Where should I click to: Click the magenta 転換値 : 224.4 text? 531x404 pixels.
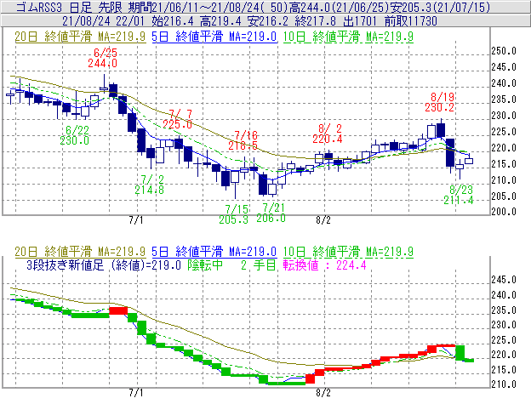(325, 265)
